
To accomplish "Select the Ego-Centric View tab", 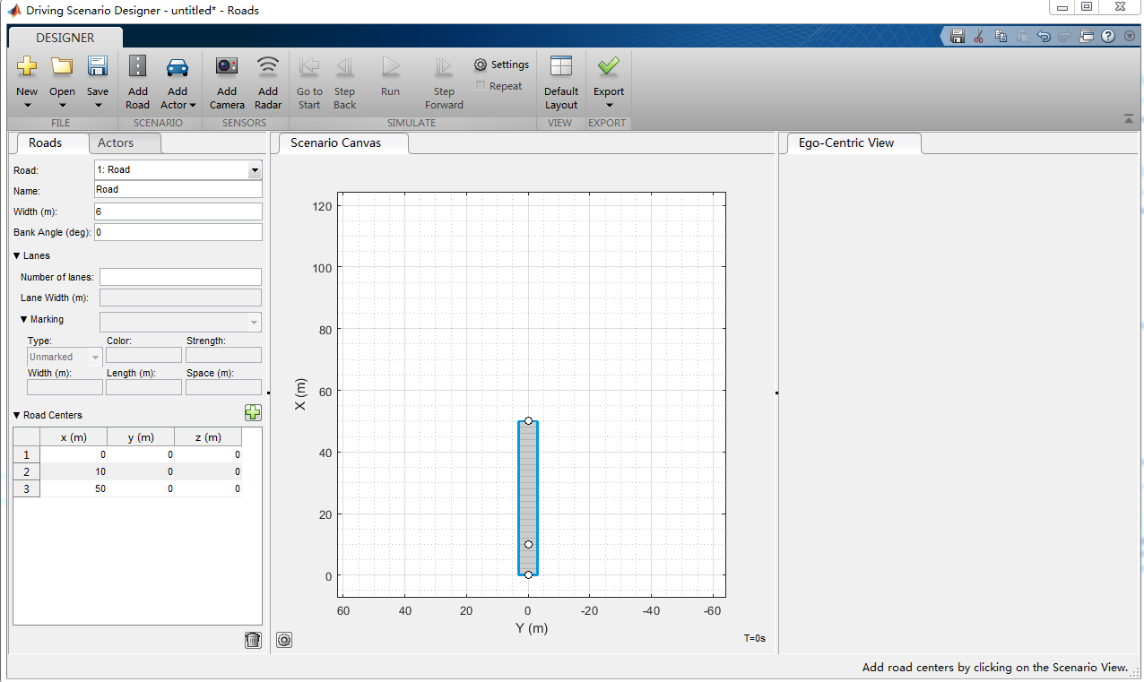I will tap(846, 142).
